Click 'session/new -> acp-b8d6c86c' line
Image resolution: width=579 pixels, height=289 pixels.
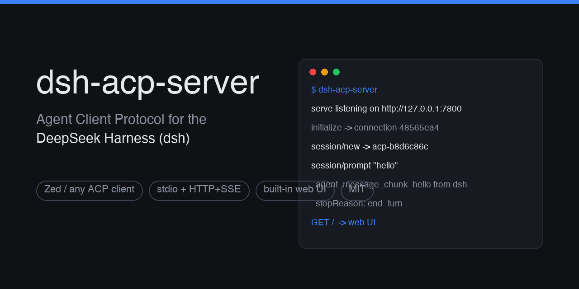click(x=370, y=147)
